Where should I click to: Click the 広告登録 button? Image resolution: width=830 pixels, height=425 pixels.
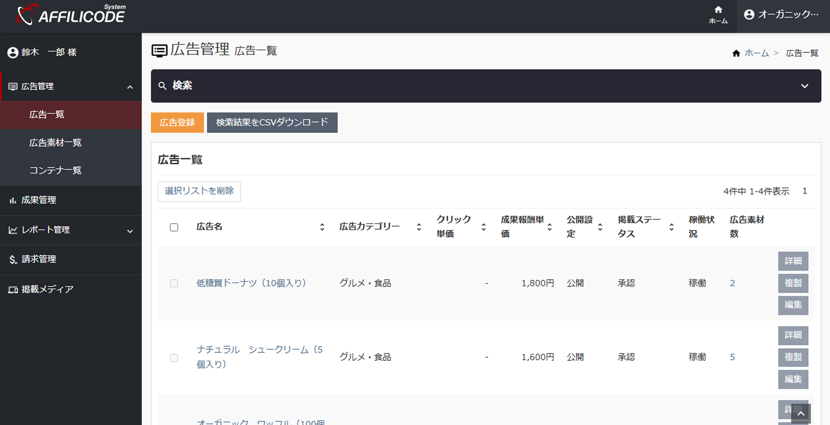pyautogui.click(x=177, y=123)
